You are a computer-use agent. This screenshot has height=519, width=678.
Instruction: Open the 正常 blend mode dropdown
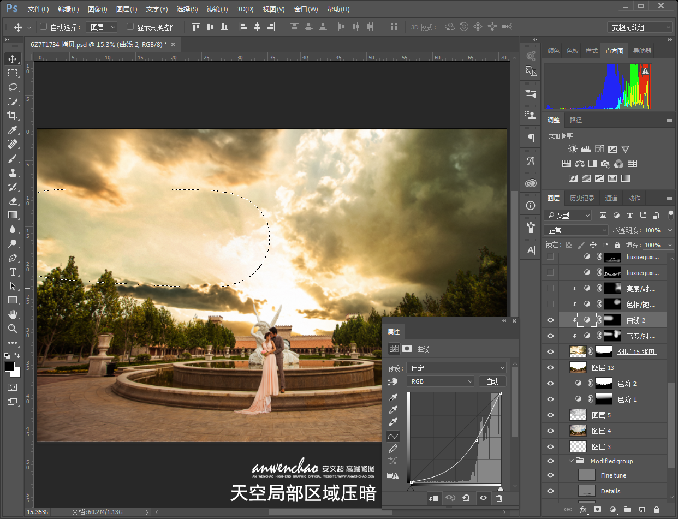pyautogui.click(x=576, y=230)
